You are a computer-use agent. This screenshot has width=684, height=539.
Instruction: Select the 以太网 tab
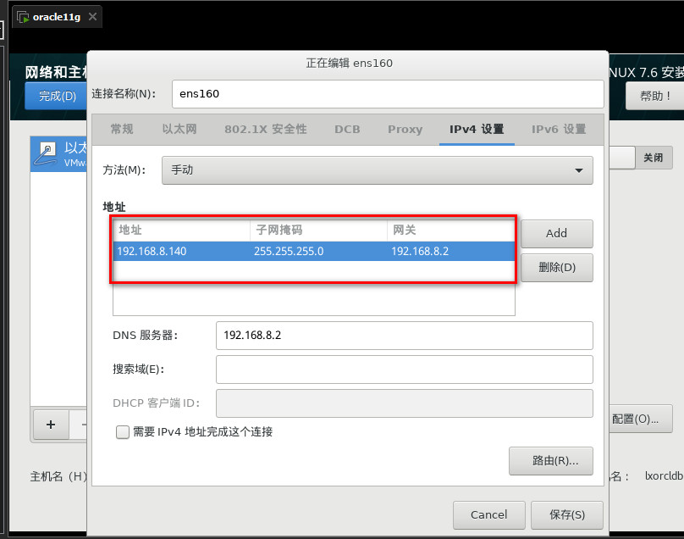tap(179, 130)
